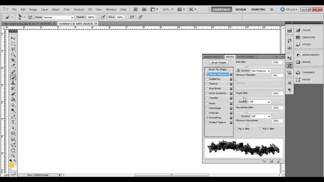Toggle the Brush panel from options bar
This screenshot has width=324, height=182.
pyautogui.click(x=30, y=17)
